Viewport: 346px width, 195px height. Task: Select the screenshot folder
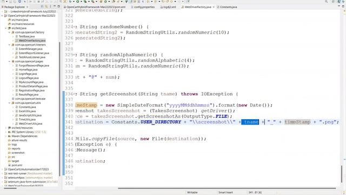tap(16, 153)
